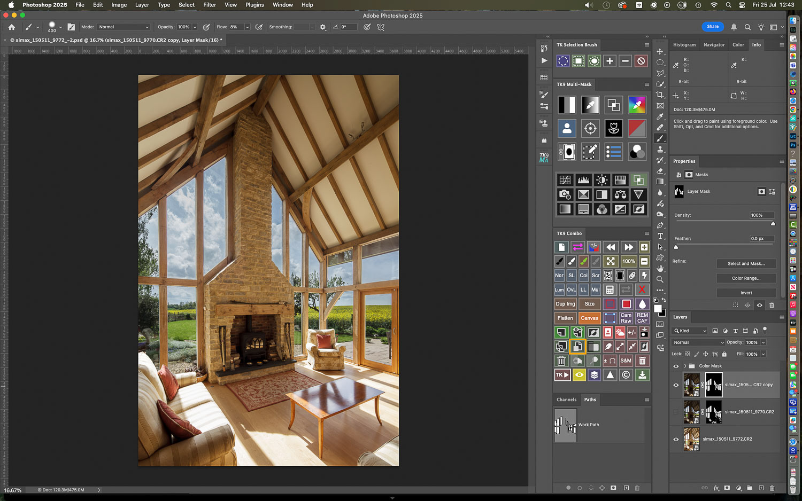Hide the simax_1505....CR2 copy layer
802x501 pixels.
pyautogui.click(x=676, y=385)
